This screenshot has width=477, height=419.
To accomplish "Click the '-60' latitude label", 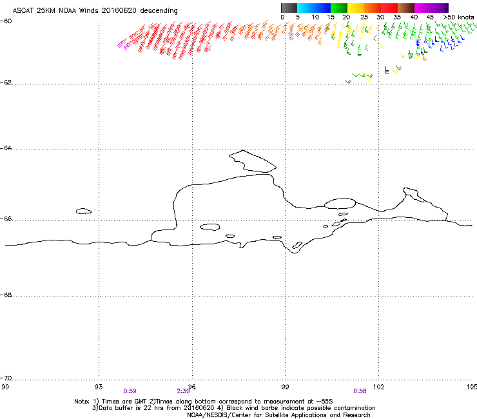I will point(6,21).
